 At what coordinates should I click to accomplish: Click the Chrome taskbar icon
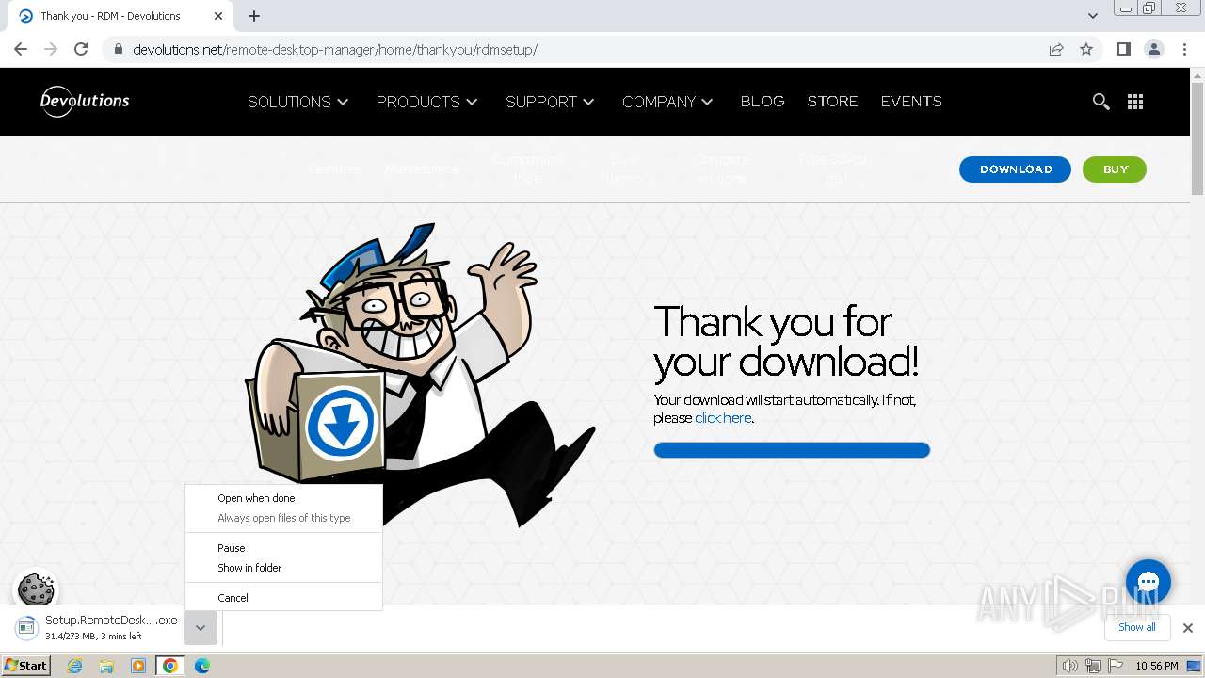click(169, 666)
